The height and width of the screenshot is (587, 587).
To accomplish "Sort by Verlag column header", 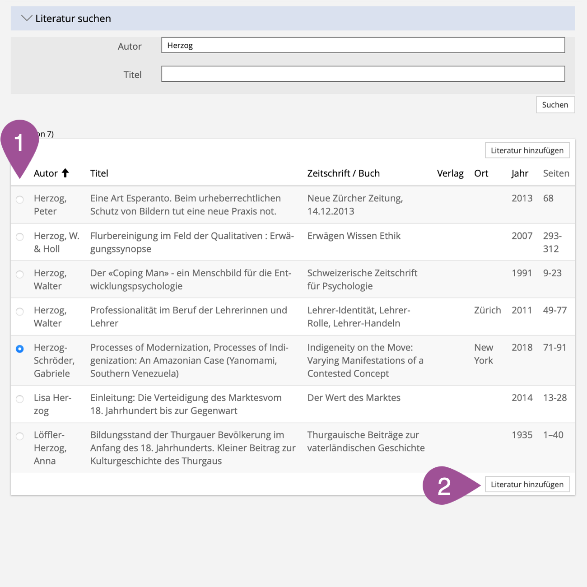I will pyautogui.click(x=450, y=173).
